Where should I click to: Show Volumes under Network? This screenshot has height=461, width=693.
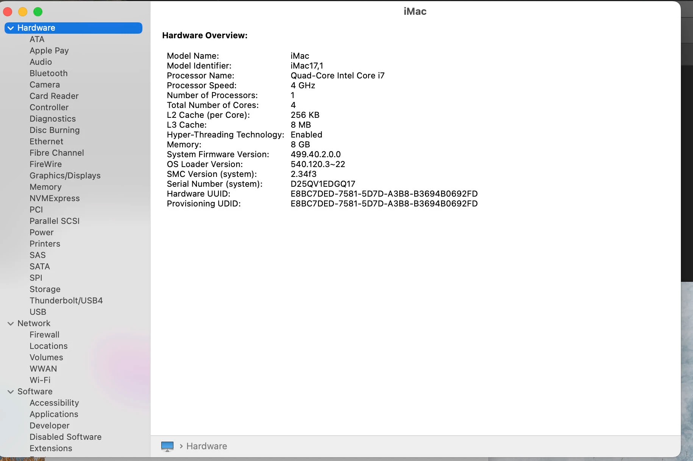click(47, 358)
